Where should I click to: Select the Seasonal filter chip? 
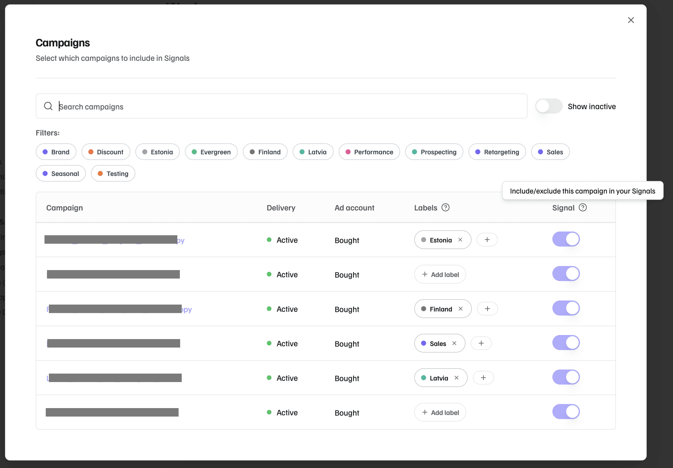[x=61, y=174]
